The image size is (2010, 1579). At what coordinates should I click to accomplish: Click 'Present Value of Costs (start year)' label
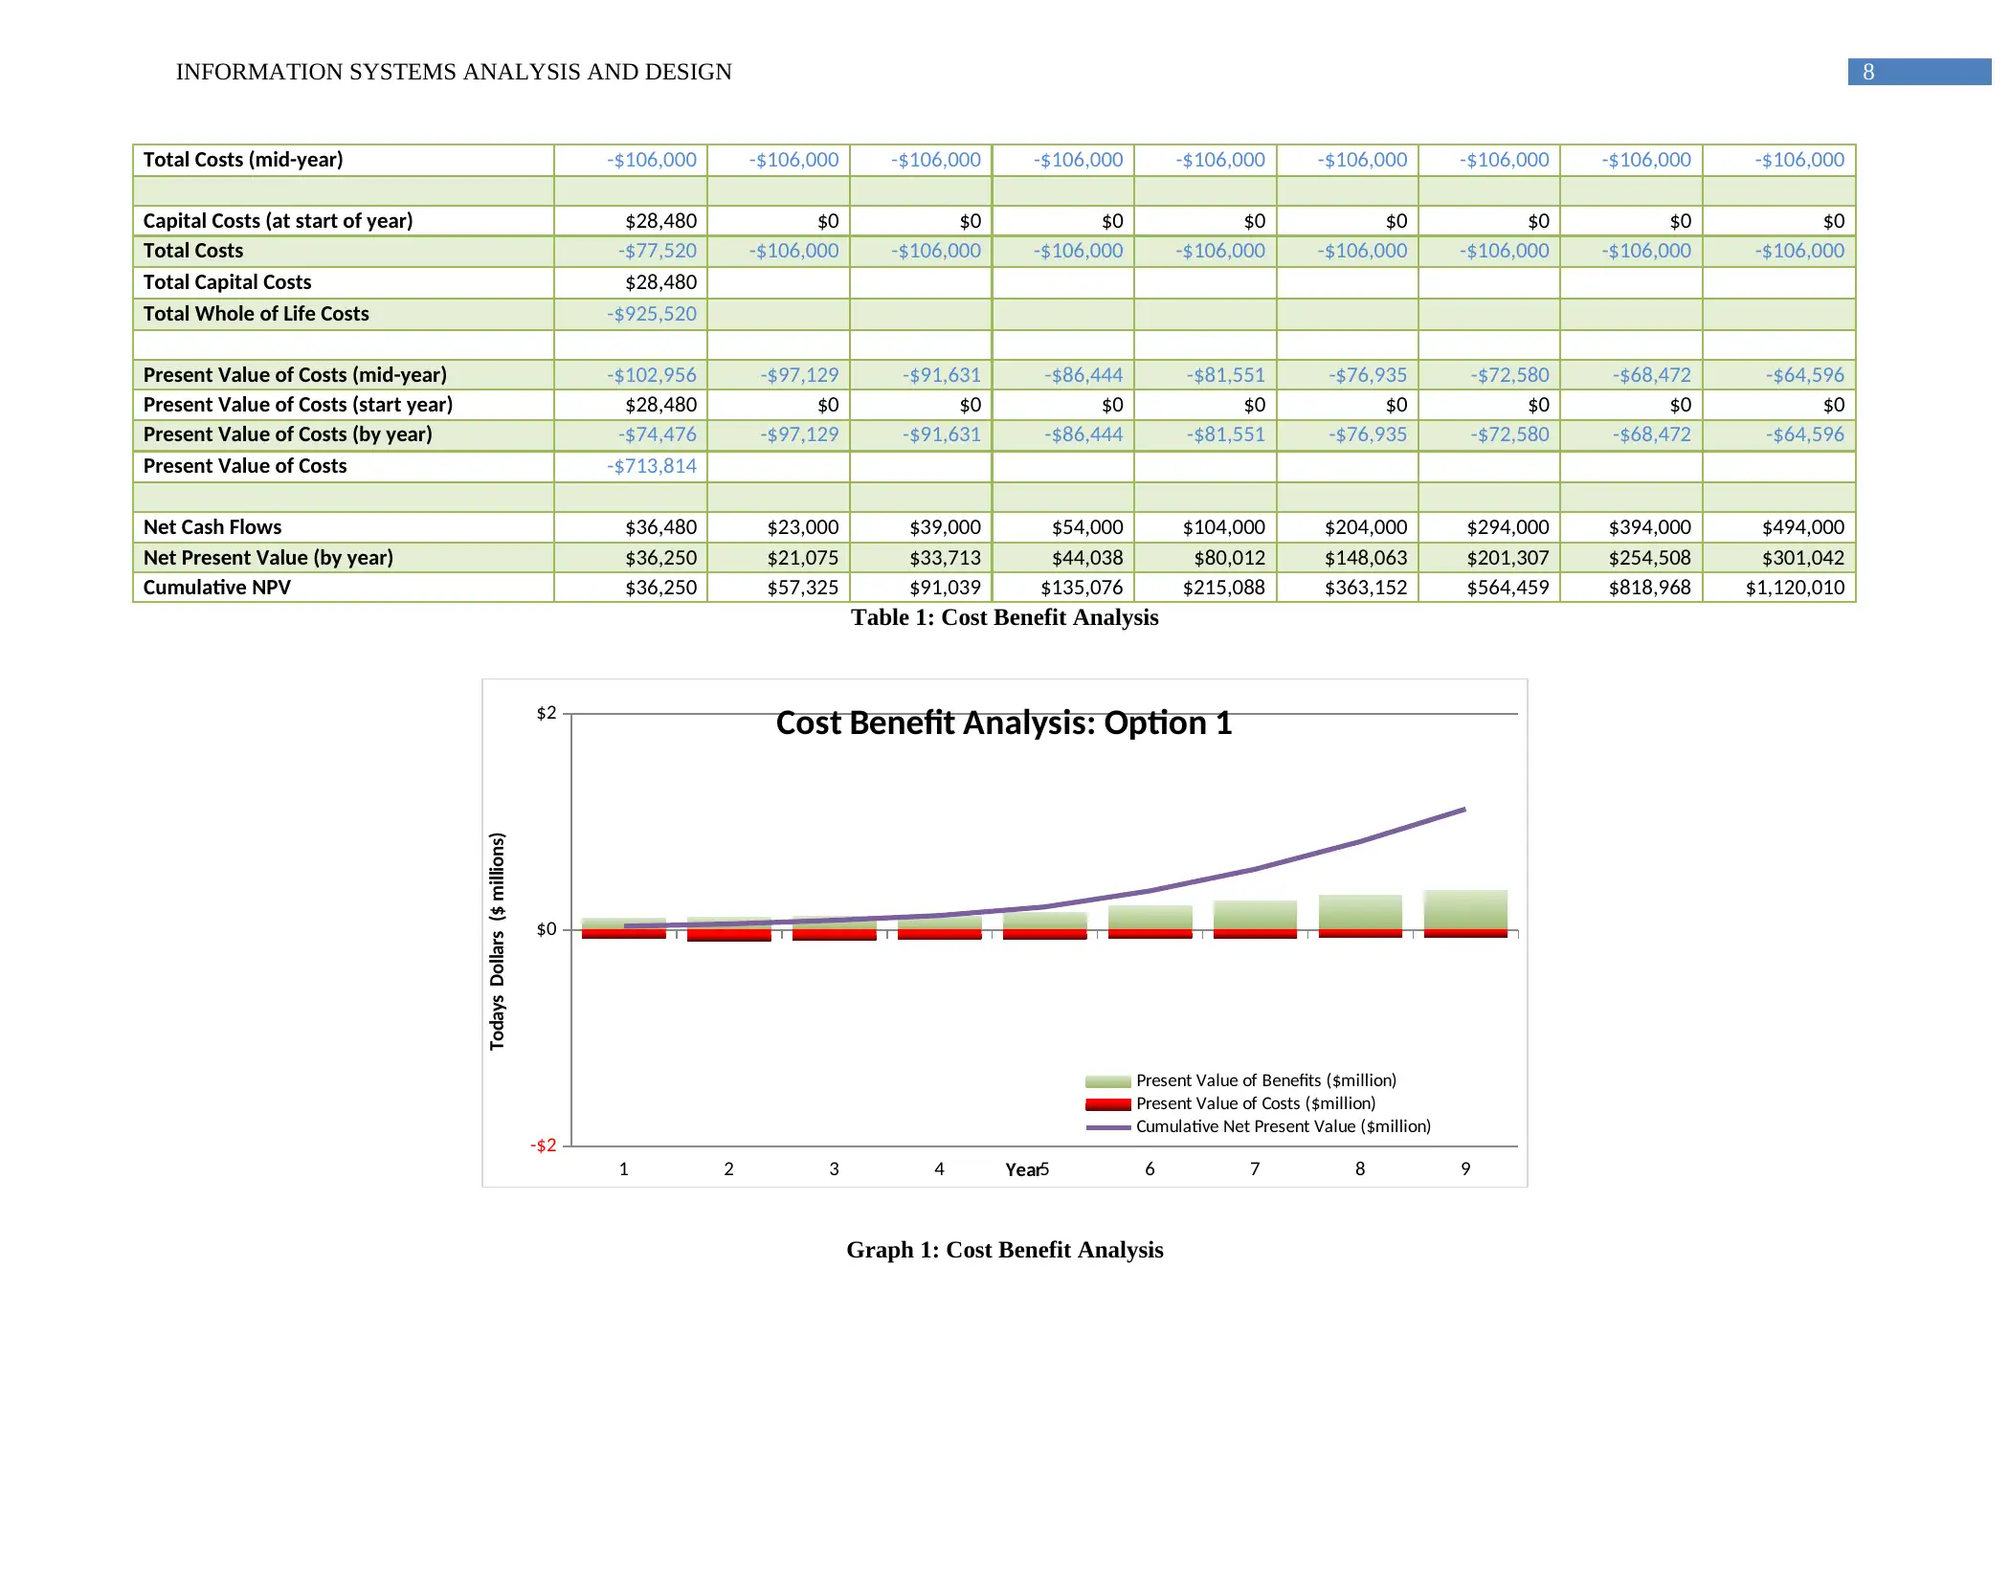[298, 405]
